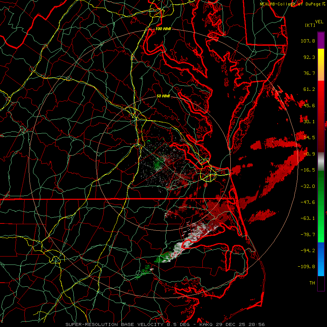Viewport: 327px width, 327px height.
Task: Select the VEL legend title
Action: pyautogui.click(x=319, y=22)
